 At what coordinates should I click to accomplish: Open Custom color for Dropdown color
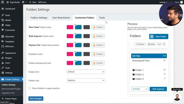tap(98, 54)
